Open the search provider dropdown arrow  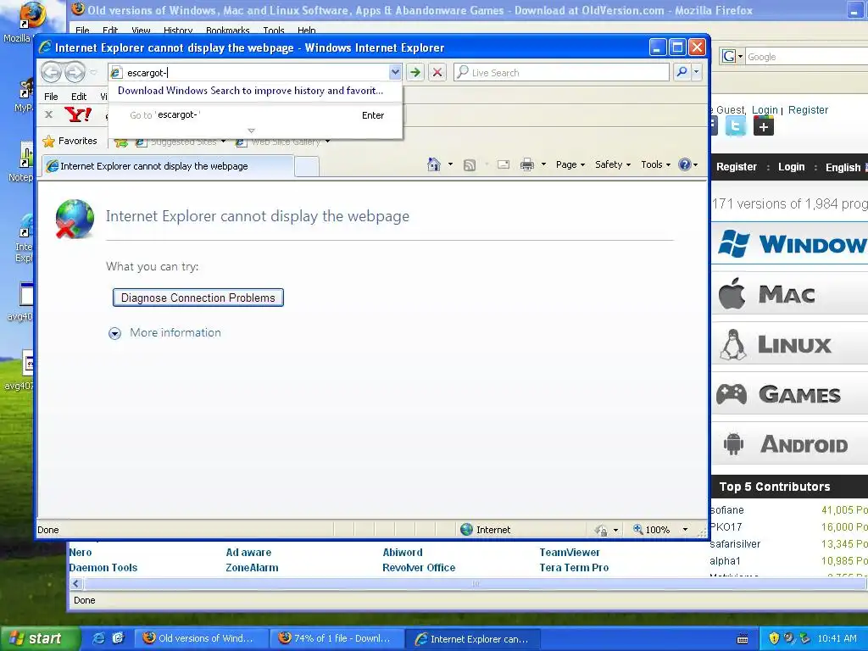[x=697, y=72]
